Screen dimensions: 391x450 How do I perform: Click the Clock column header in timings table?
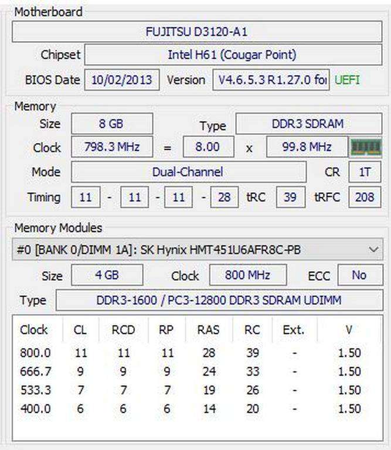[x=34, y=330]
